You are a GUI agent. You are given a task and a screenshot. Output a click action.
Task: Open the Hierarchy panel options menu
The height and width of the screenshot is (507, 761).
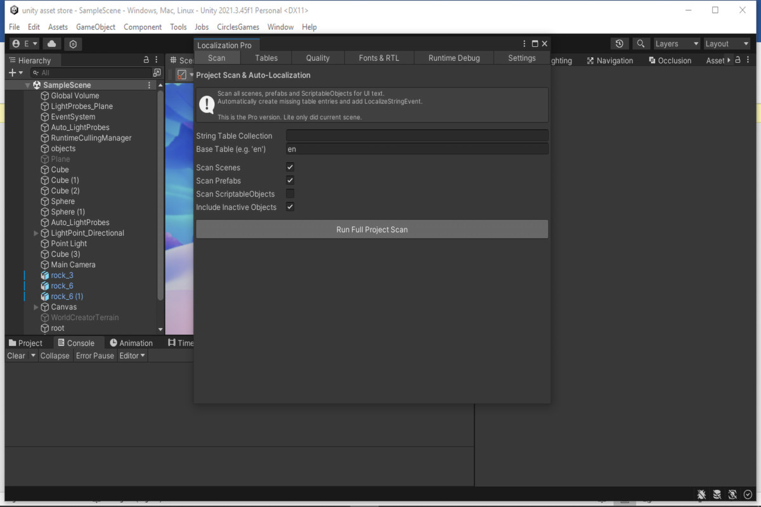pos(156,60)
